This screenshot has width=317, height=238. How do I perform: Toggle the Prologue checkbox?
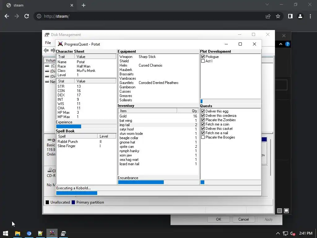pyautogui.click(x=203, y=57)
